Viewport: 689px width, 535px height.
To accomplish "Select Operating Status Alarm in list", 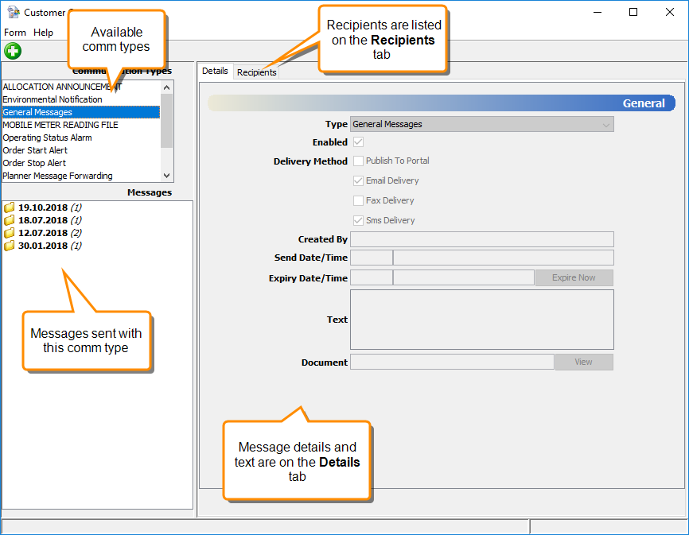I will (47, 138).
